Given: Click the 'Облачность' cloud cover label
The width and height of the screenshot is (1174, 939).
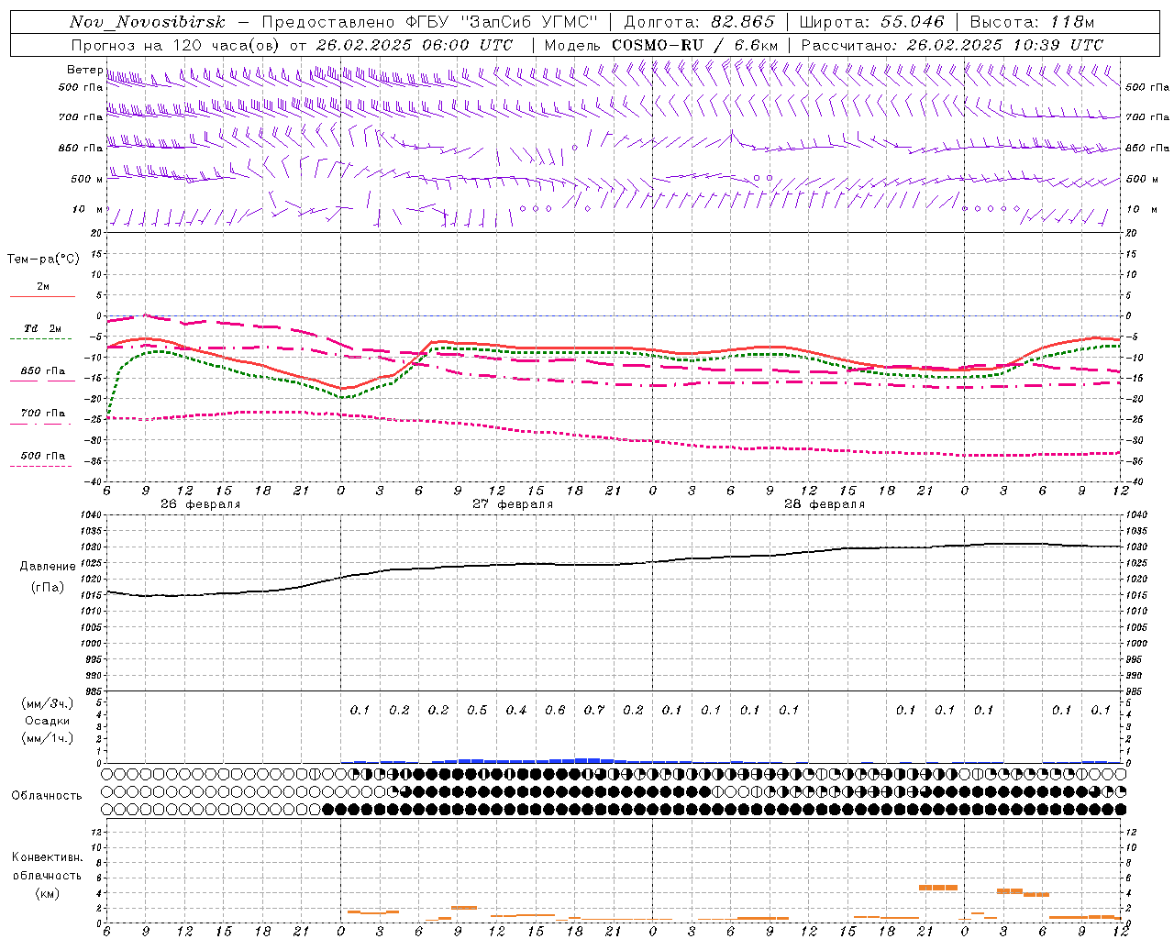Looking at the screenshot, I should point(47,795).
